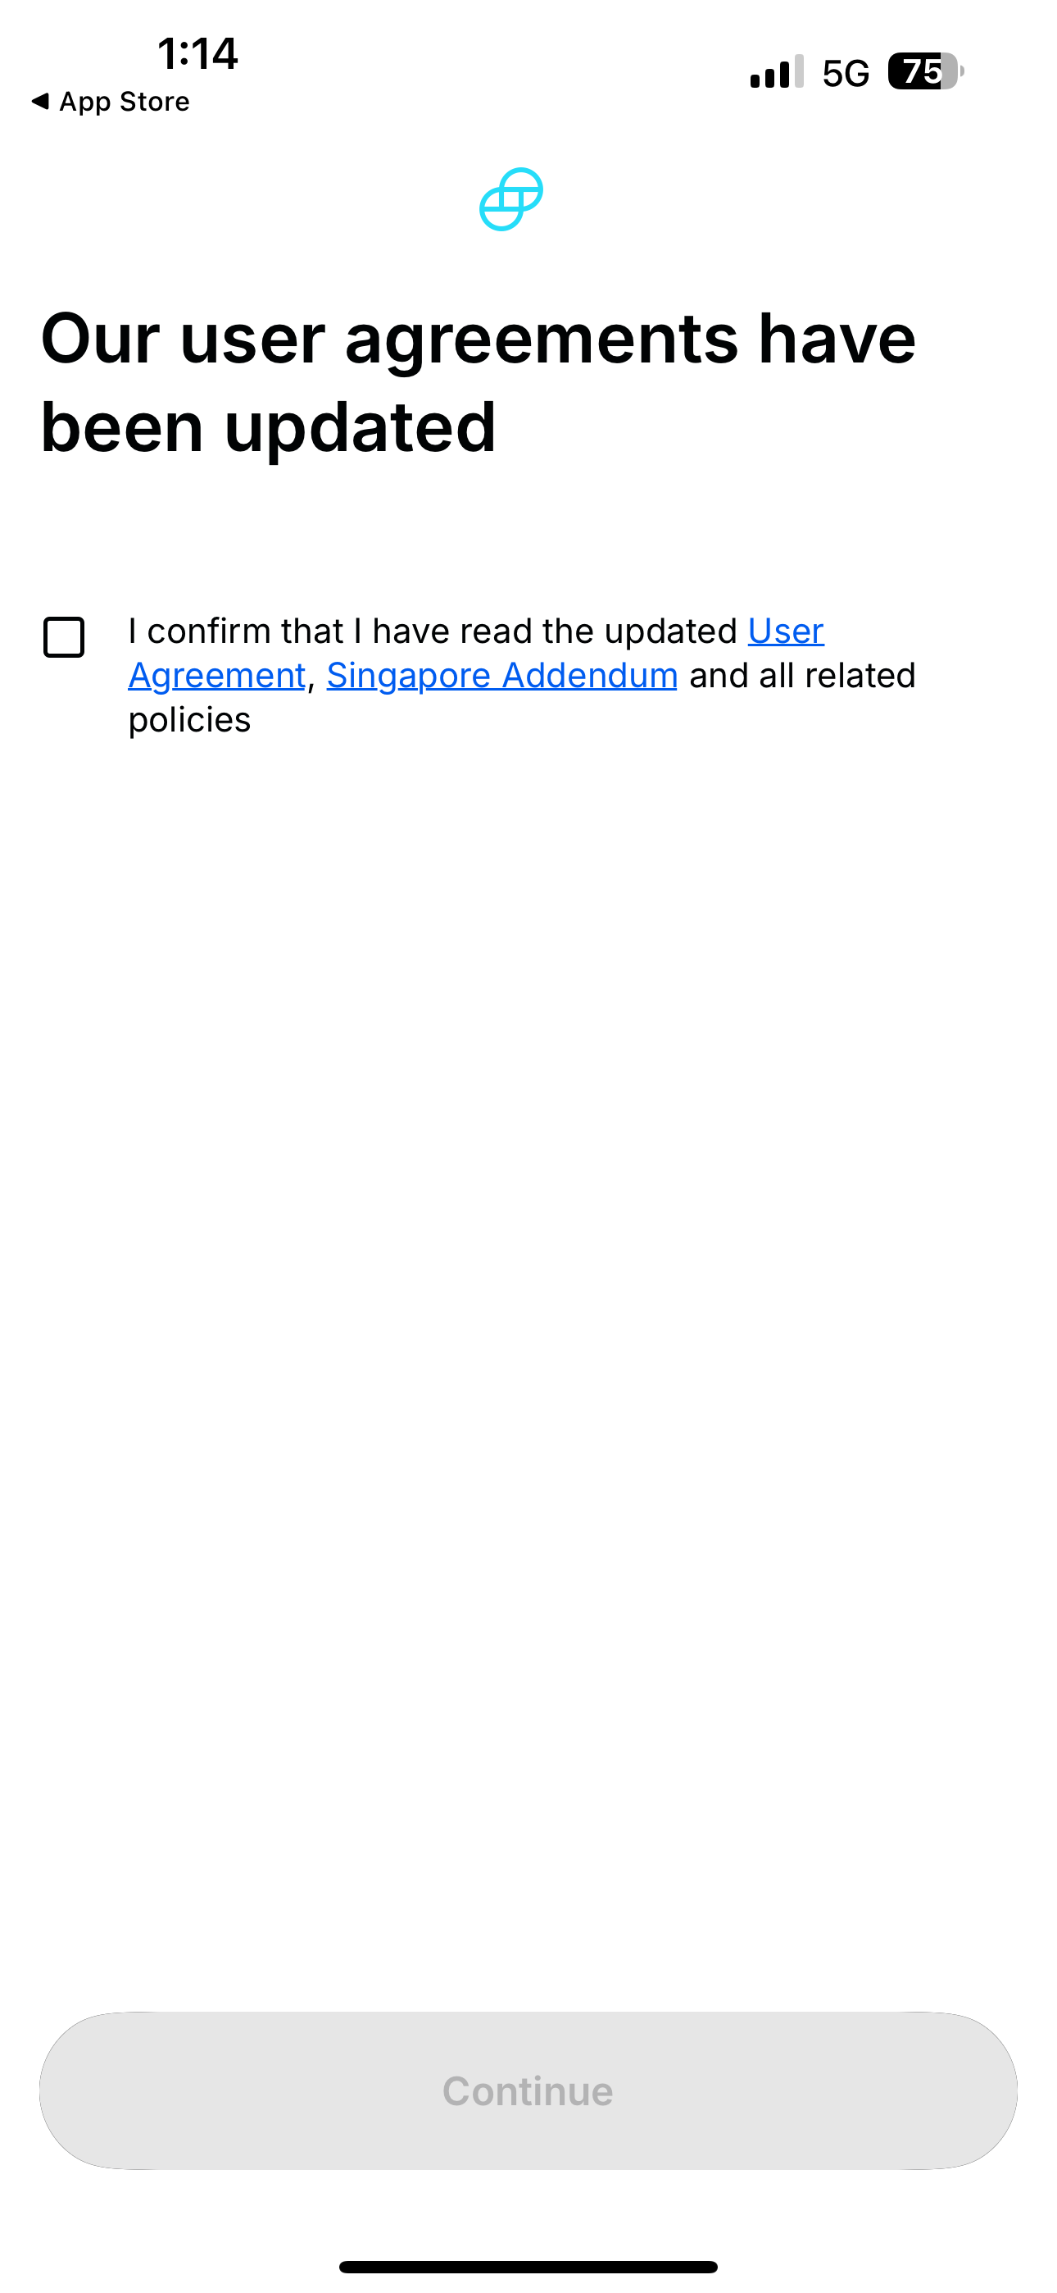Screen dimensions: 1057x2293
Task: Open the Singapore Addendum link
Action: pyautogui.click(x=501, y=676)
